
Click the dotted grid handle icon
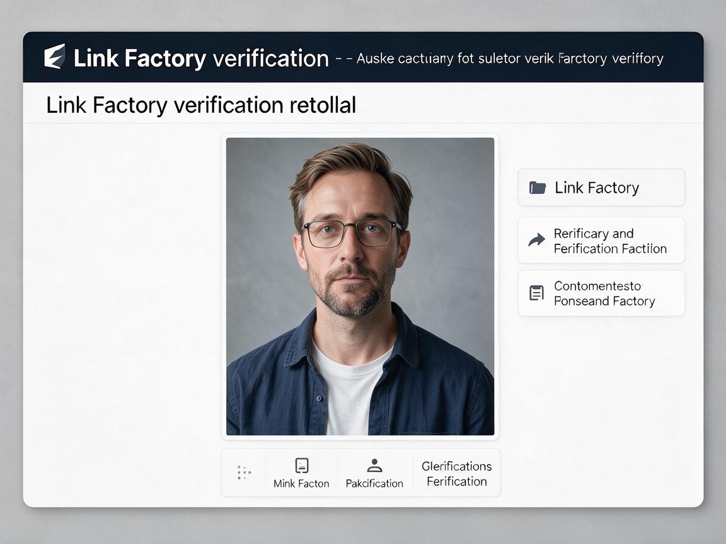point(244,472)
